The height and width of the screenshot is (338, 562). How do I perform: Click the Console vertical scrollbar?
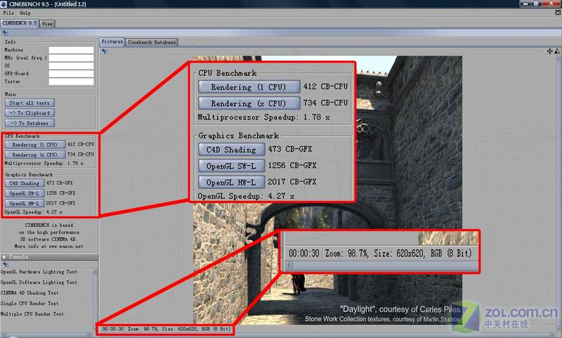(96, 300)
